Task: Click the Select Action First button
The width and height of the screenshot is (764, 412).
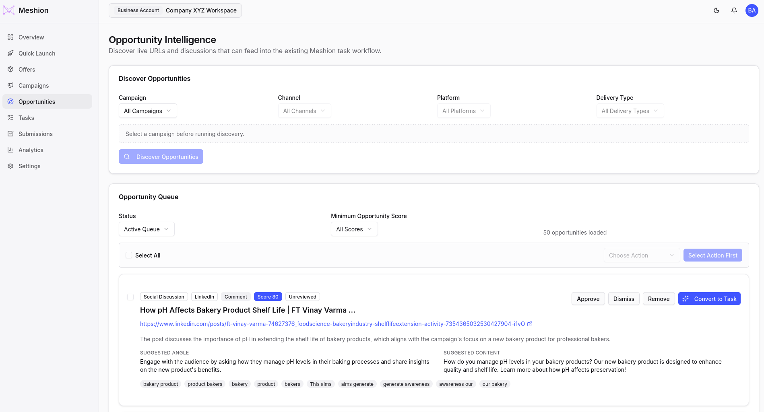Action: 712,255
